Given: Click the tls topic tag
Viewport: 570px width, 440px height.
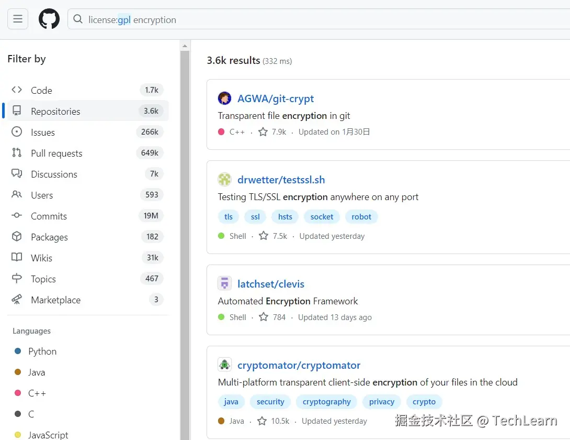Looking at the screenshot, I should tap(229, 217).
